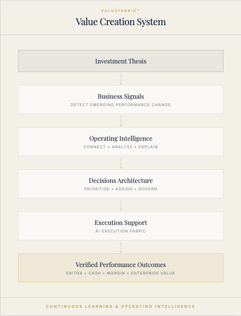Click the arrow below Investment Thesis

[x=121, y=79]
